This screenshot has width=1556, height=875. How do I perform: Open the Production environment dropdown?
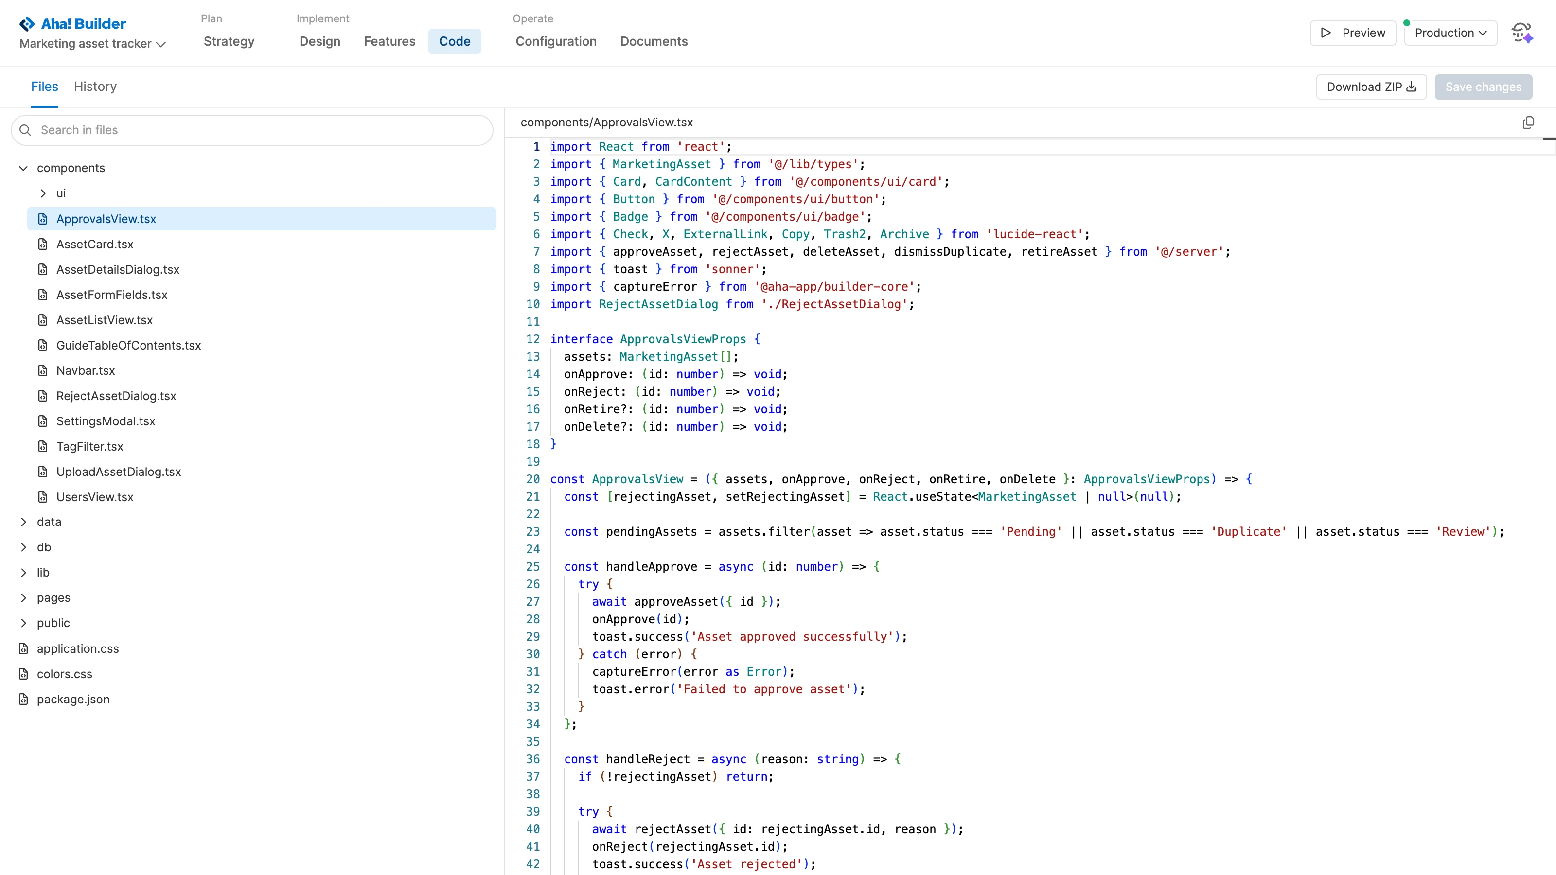click(1450, 33)
